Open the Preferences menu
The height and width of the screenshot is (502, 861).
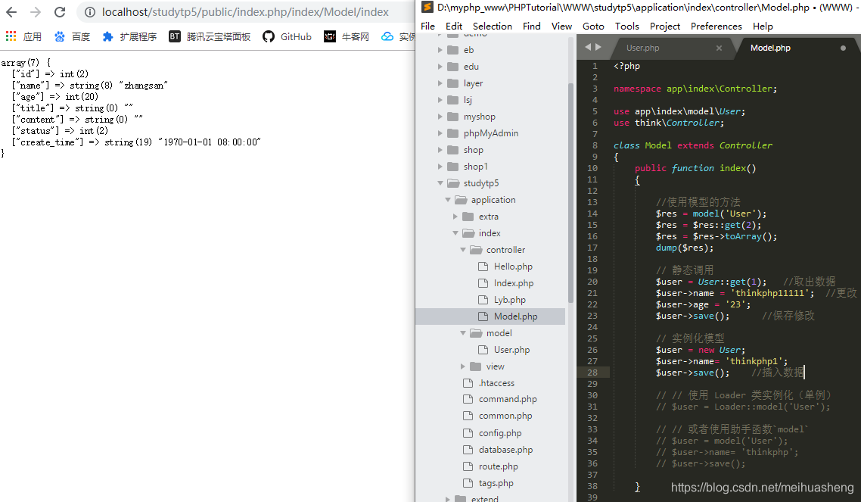click(x=716, y=26)
